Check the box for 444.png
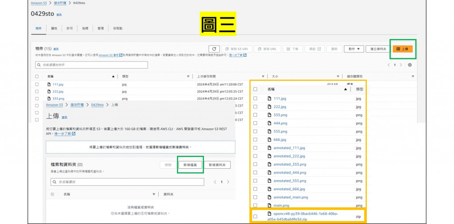454x224 pixels. coord(255,123)
